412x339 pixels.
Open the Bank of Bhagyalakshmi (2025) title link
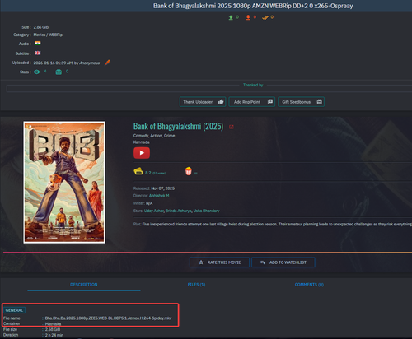178,127
